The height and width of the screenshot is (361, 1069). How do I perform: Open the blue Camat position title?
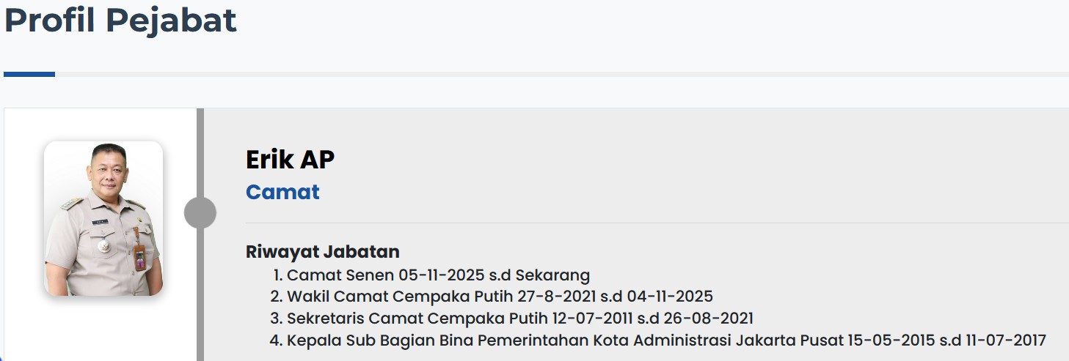pos(282,192)
